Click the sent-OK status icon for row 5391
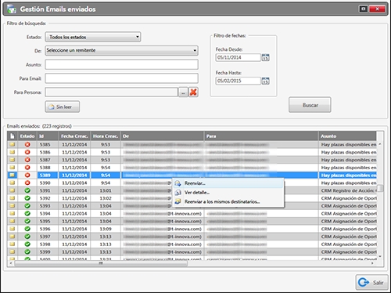Image resolution: width=391 pixels, height=293 pixels. pyautogui.click(x=27, y=190)
